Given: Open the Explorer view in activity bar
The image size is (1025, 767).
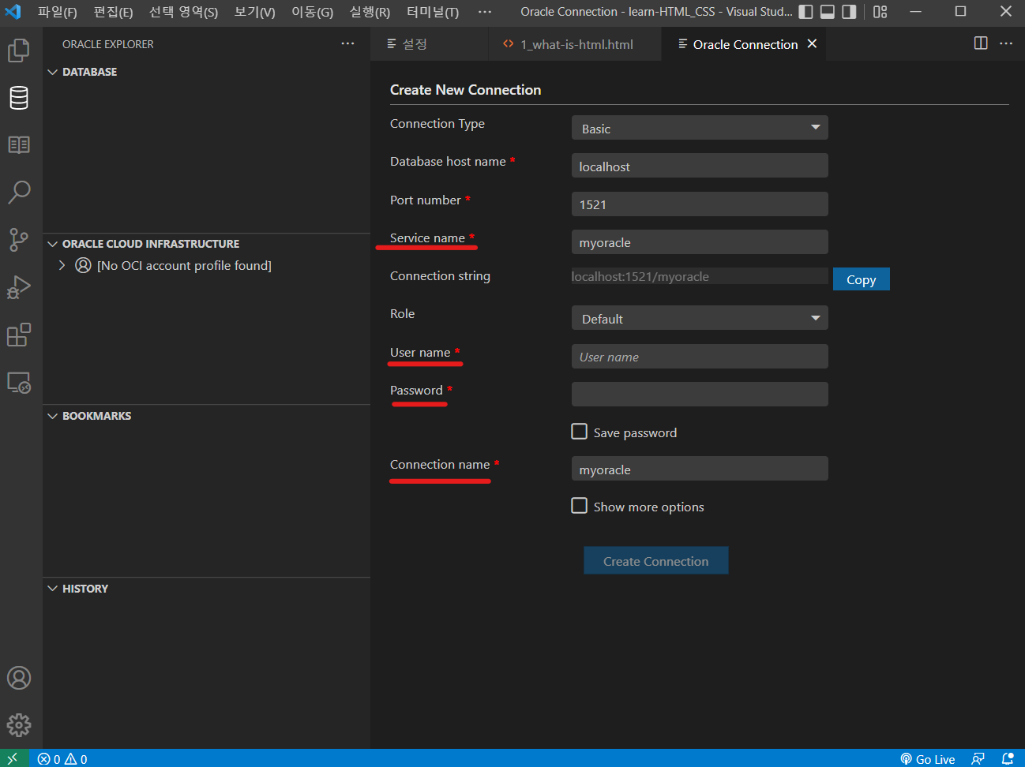Looking at the screenshot, I should [19, 51].
